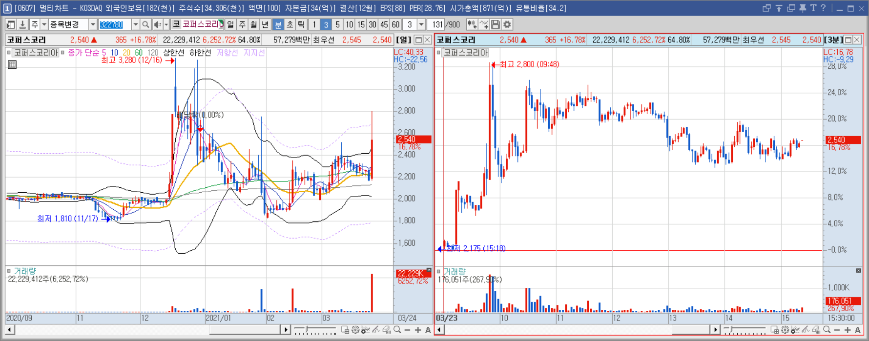Click the 지지선 legend label
The width and height of the screenshot is (869, 341).
[254, 53]
